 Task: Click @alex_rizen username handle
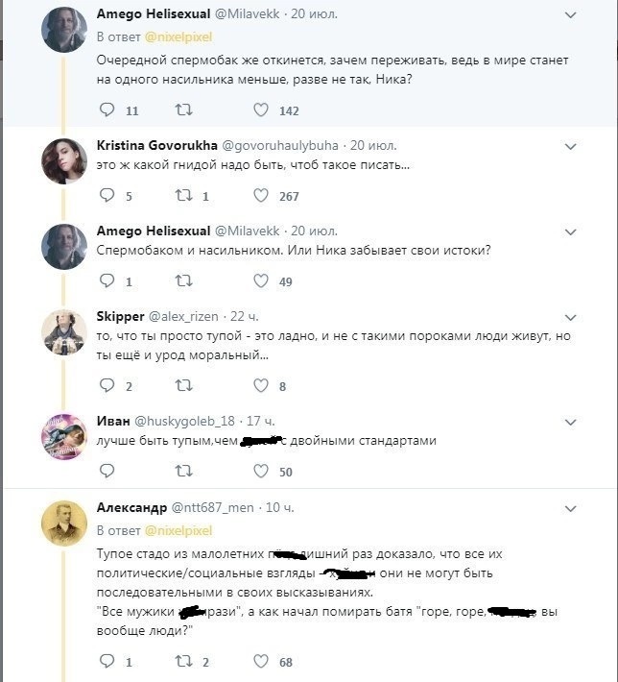point(182,316)
